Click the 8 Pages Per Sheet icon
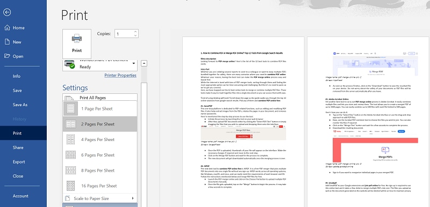This screenshot has height=207, width=430. (71, 171)
